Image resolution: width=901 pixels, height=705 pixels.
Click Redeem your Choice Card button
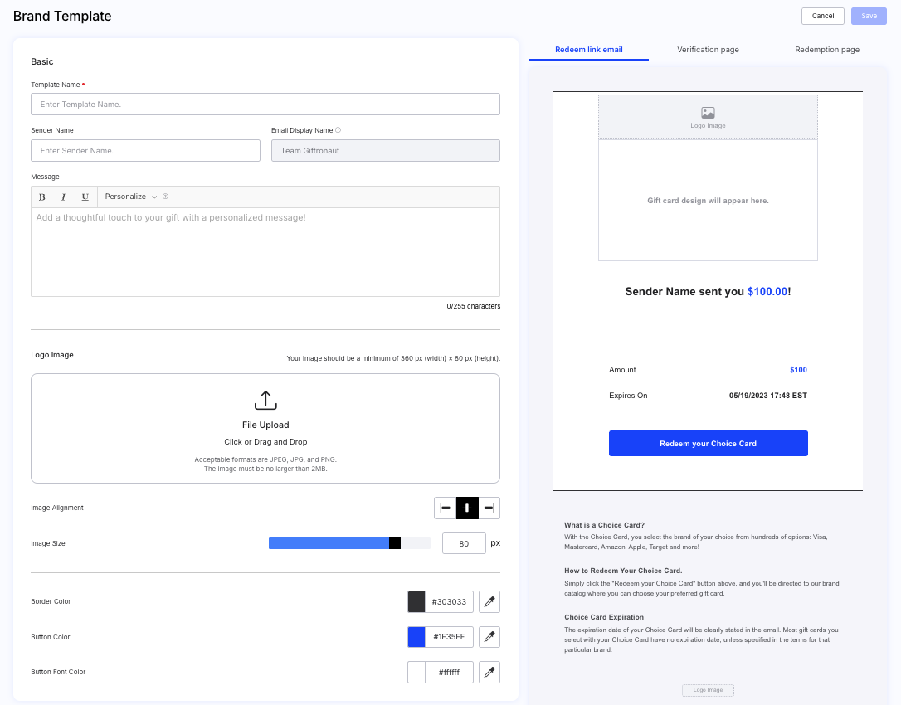pos(708,444)
